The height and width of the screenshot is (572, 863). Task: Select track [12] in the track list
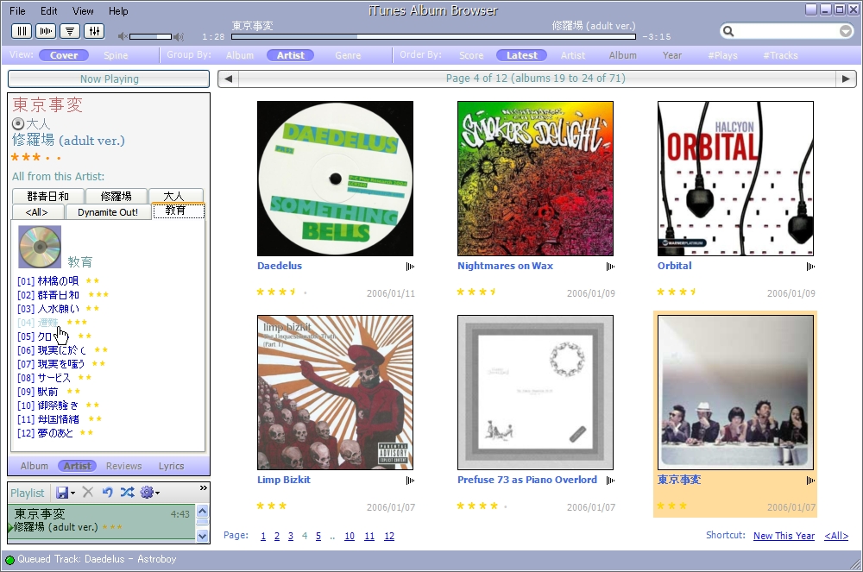pyautogui.click(x=45, y=433)
